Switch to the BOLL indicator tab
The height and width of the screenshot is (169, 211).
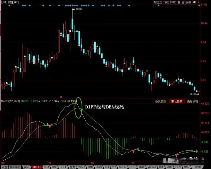click(63, 167)
